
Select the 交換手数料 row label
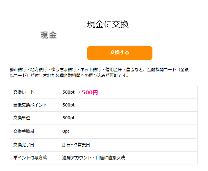coord(24,131)
